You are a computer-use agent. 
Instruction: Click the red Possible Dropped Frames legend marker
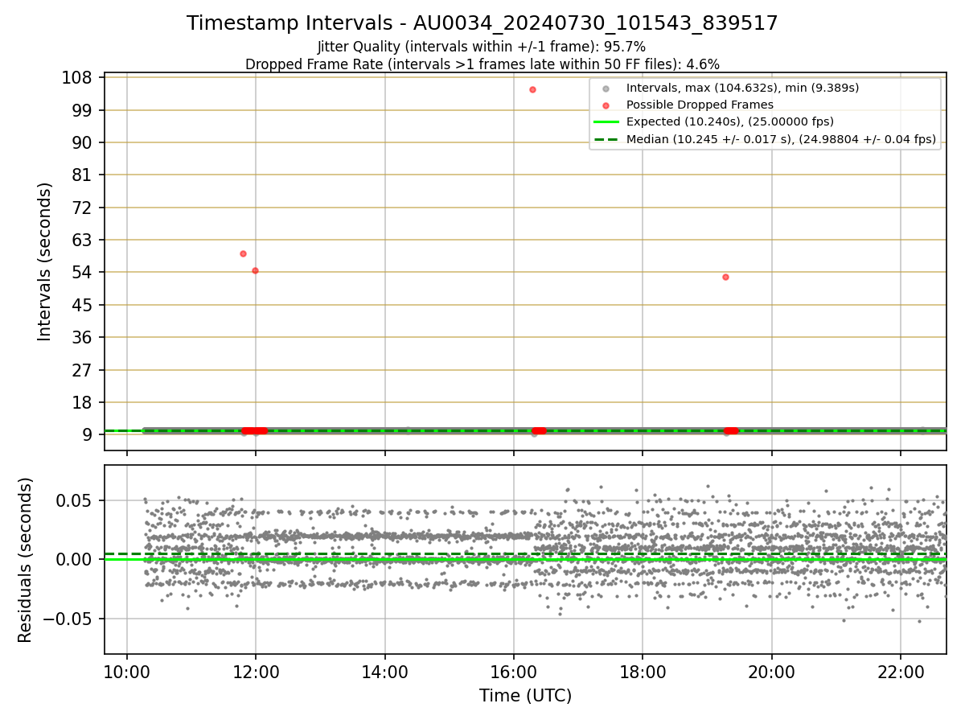click(x=606, y=105)
